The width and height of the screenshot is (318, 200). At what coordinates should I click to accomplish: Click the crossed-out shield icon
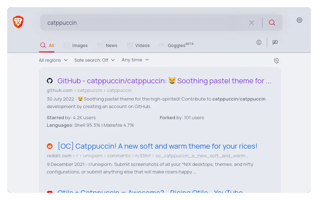tap(277, 61)
